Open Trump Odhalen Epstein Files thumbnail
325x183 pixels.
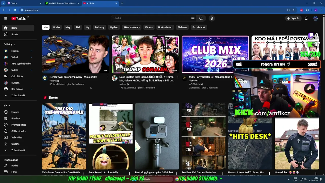click(x=145, y=54)
